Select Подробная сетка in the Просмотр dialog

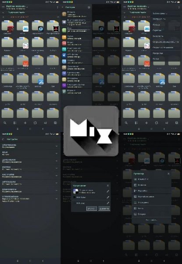point(151,197)
